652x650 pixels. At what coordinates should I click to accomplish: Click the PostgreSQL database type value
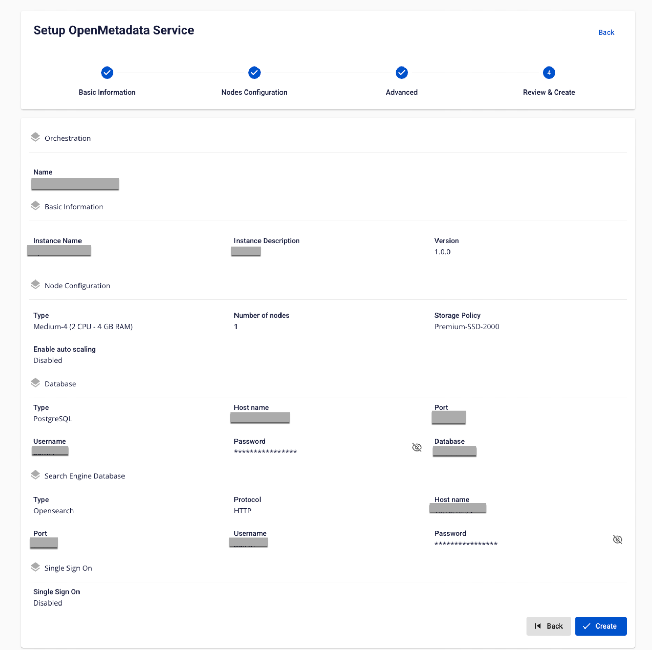(x=53, y=419)
